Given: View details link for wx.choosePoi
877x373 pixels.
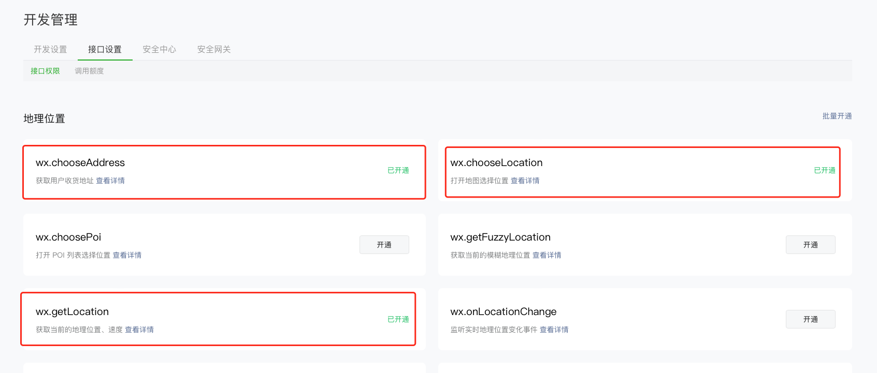Looking at the screenshot, I should (x=127, y=255).
